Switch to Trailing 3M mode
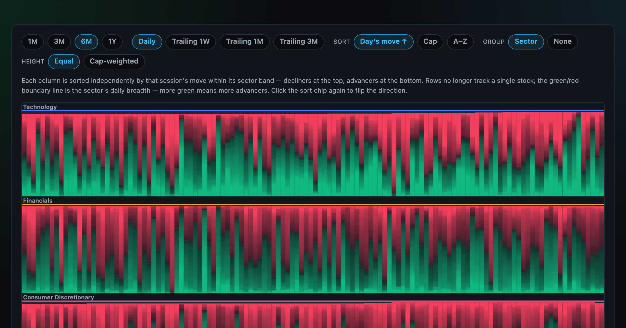Viewport: 626px width, 328px height. (x=299, y=42)
